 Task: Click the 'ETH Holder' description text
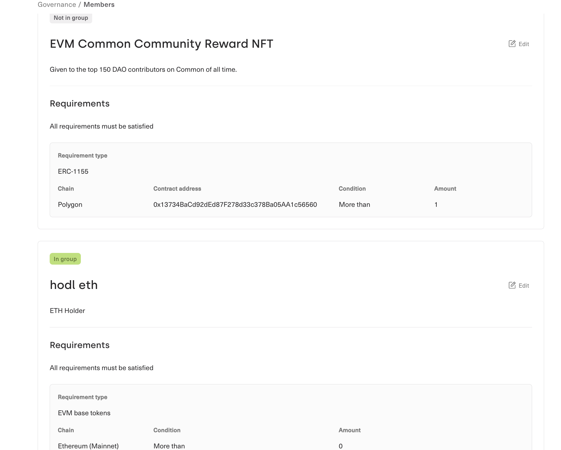click(x=68, y=311)
